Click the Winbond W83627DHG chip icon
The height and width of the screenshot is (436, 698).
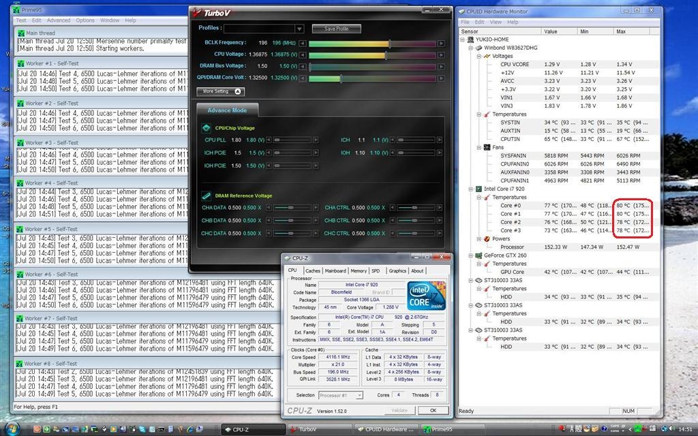click(x=479, y=48)
